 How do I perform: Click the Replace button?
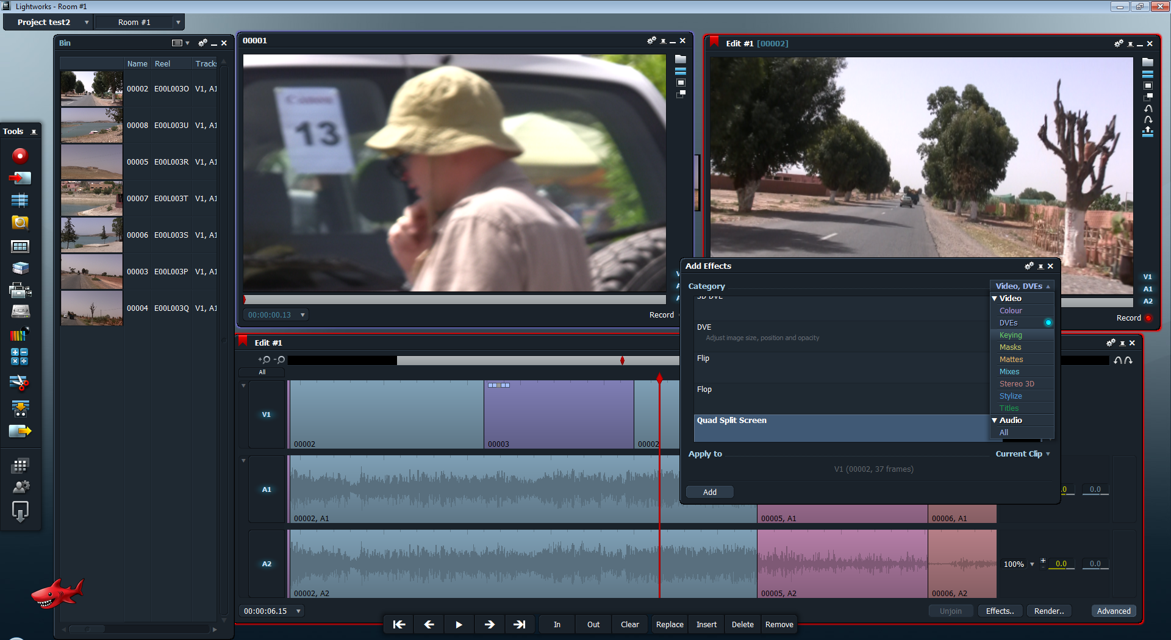670,625
